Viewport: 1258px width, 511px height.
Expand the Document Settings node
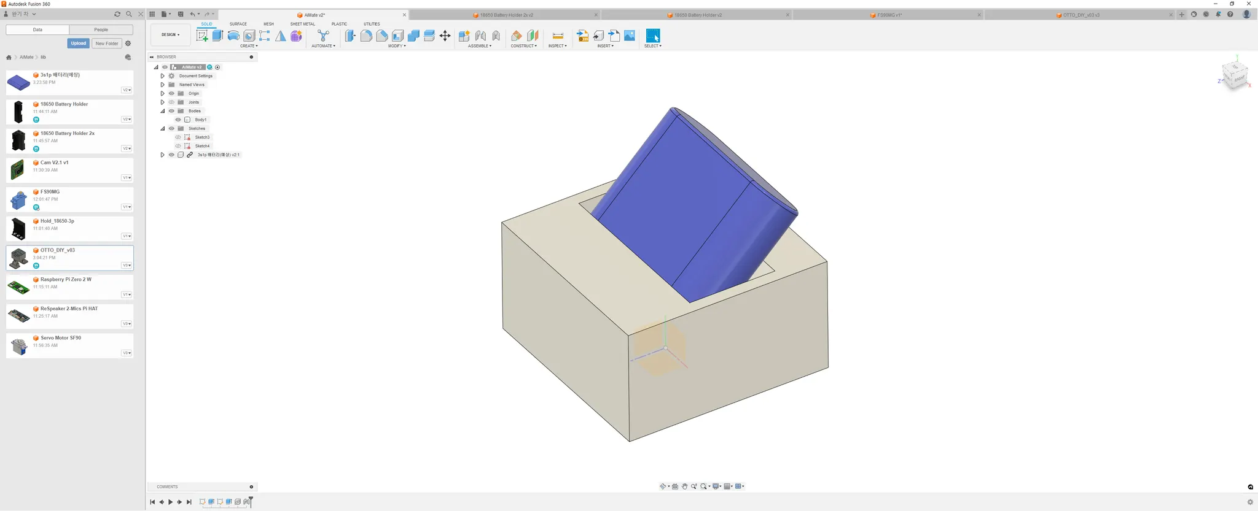coord(163,76)
